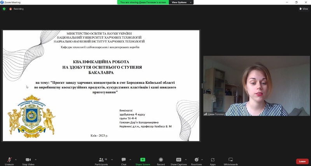Open the Chat panel
The width and height of the screenshot is (311, 166).
[124, 161]
